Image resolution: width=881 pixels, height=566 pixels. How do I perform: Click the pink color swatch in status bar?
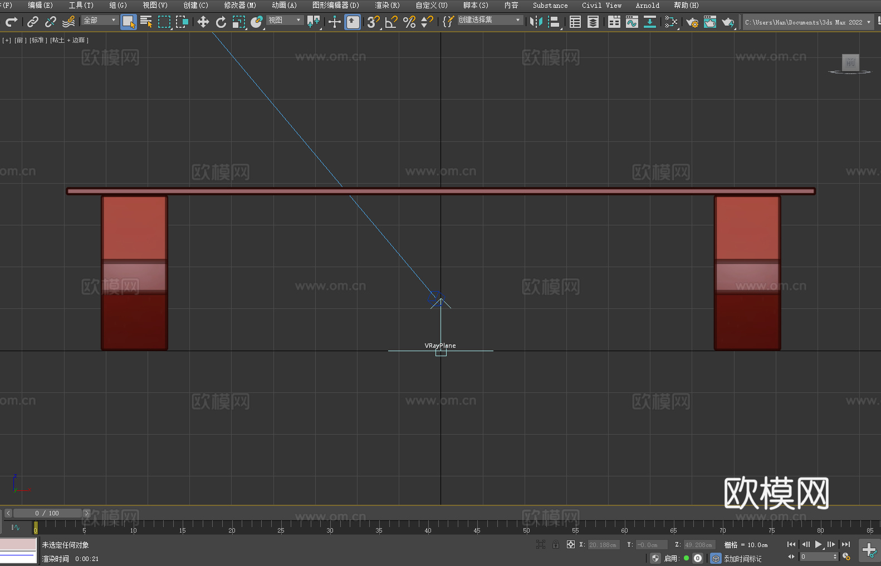coord(18,544)
